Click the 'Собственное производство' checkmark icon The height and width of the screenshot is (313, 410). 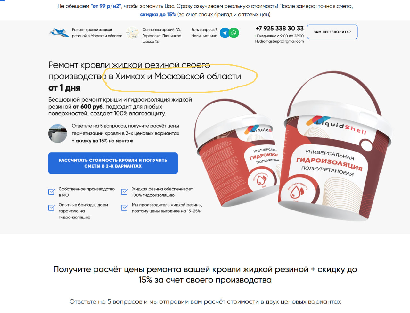52,192
